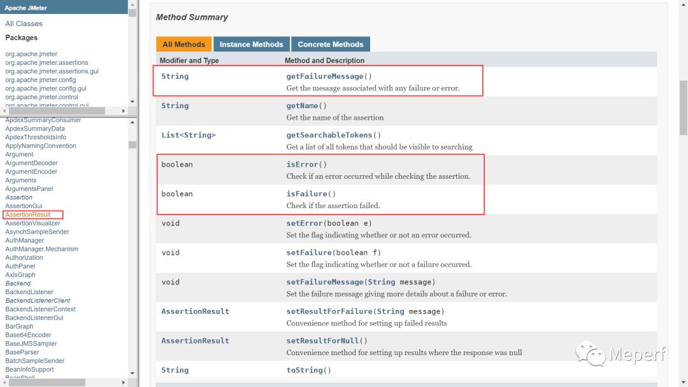Image resolution: width=688 pixels, height=387 pixels.
Task: Select the All Methods tab
Action: [183, 45]
